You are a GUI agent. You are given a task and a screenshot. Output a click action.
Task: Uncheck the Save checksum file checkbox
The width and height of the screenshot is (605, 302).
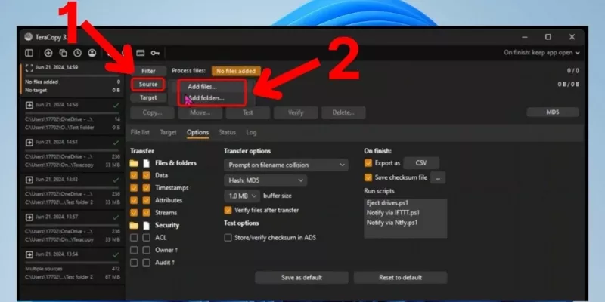click(x=368, y=177)
